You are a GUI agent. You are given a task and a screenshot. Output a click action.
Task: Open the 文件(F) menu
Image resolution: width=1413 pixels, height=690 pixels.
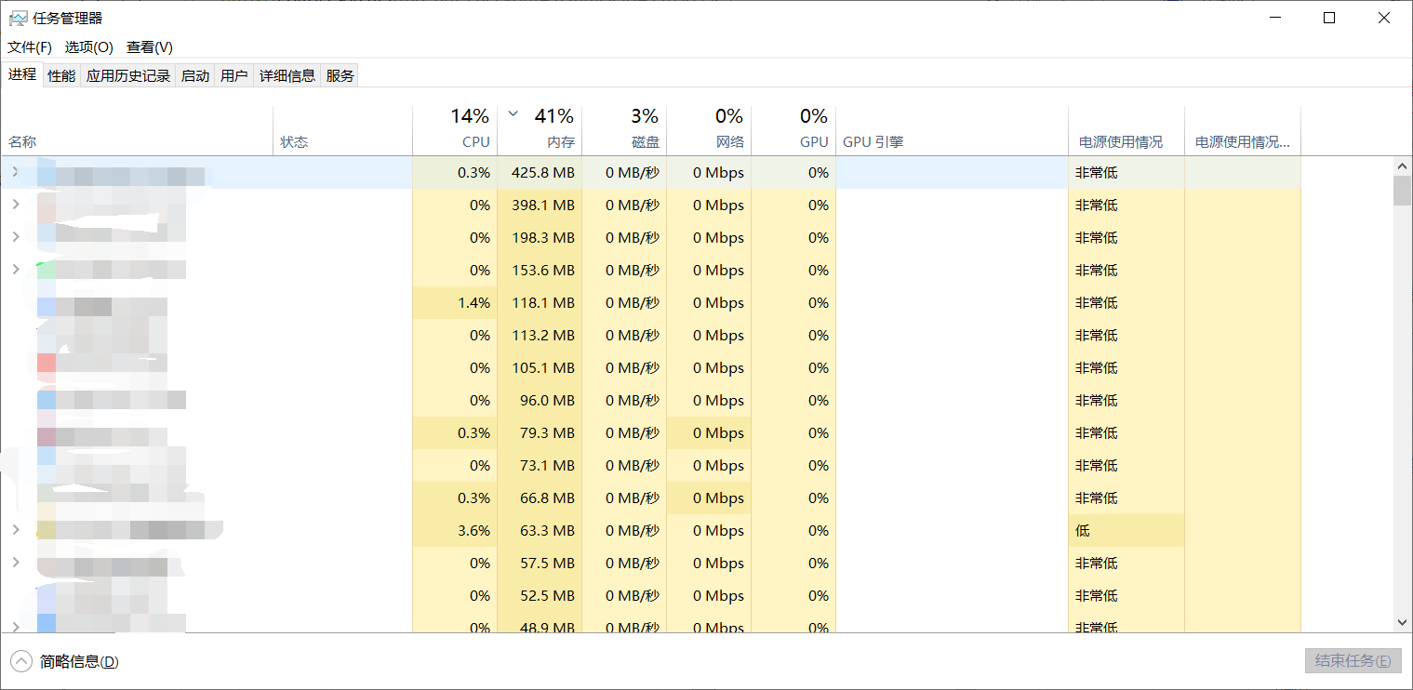pos(30,46)
